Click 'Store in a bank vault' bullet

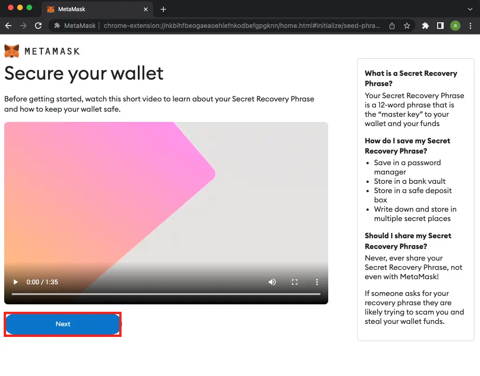click(x=410, y=181)
